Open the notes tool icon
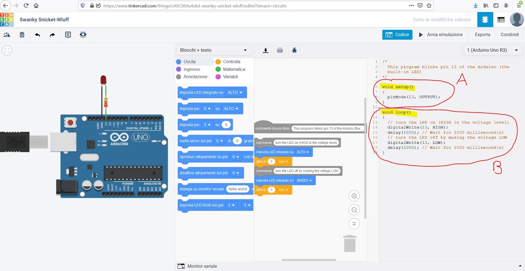 tap(68, 35)
